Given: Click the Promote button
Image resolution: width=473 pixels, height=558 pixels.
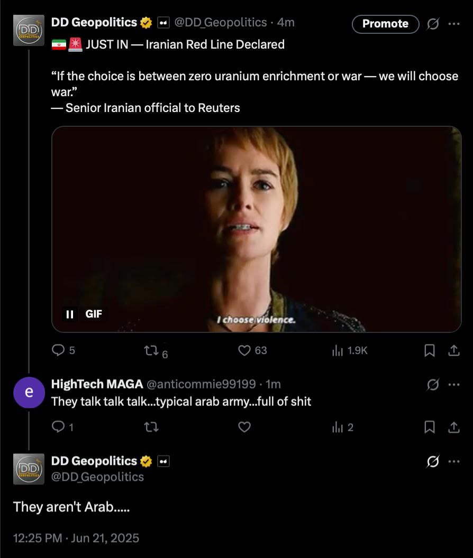Looking at the screenshot, I should click(385, 24).
